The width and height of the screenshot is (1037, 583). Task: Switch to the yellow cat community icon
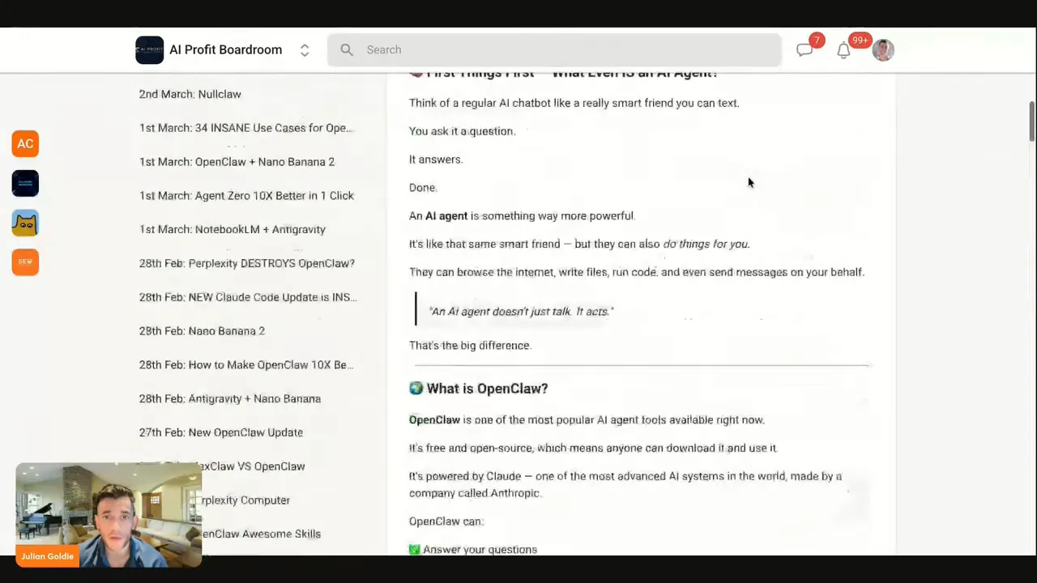coord(25,223)
